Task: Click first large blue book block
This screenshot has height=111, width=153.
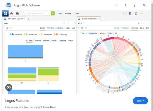Action: pyautogui.click(x=25, y=51)
